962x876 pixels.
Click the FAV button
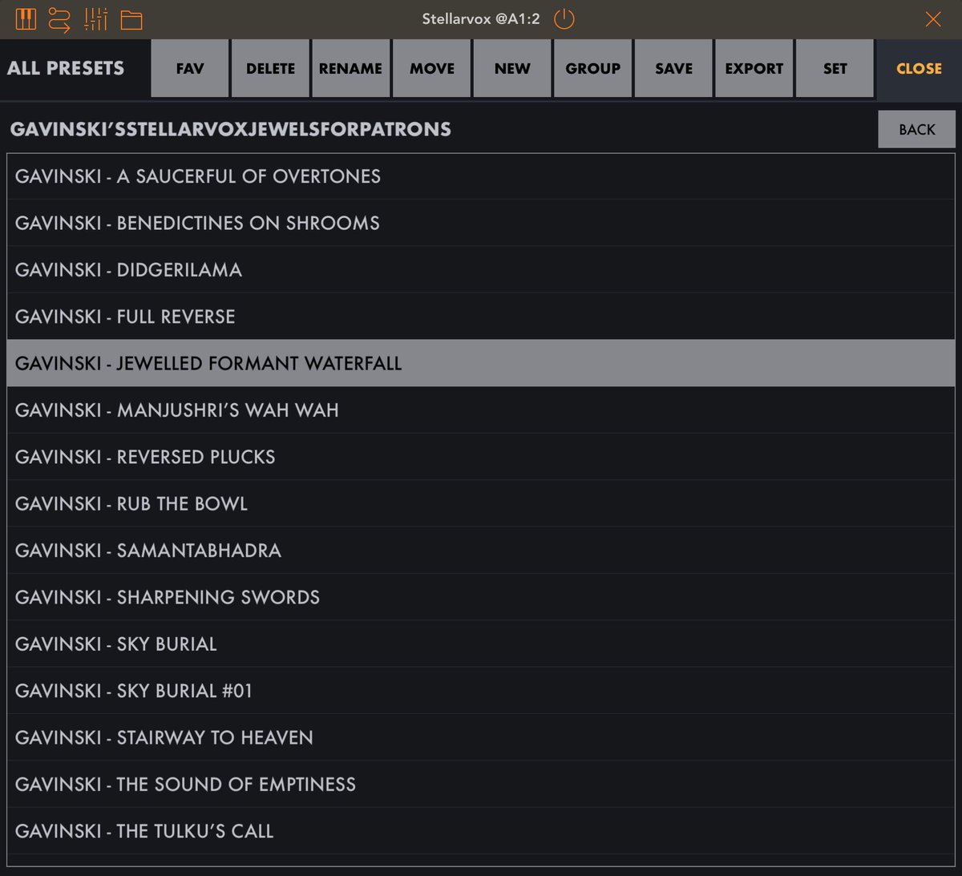click(x=190, y=69)
